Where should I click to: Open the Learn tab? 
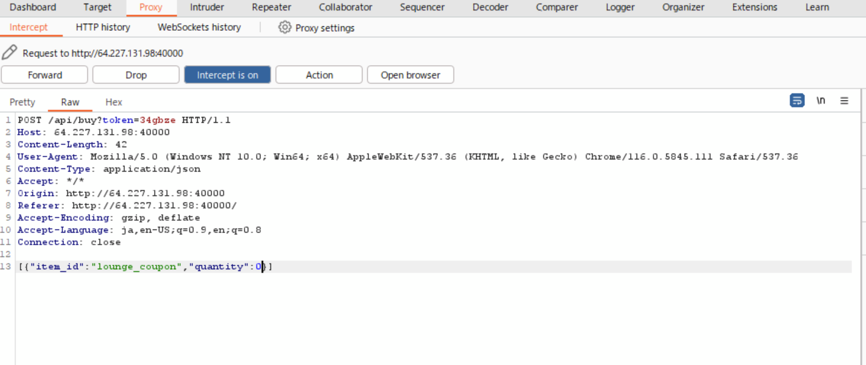tap(817, 8)
